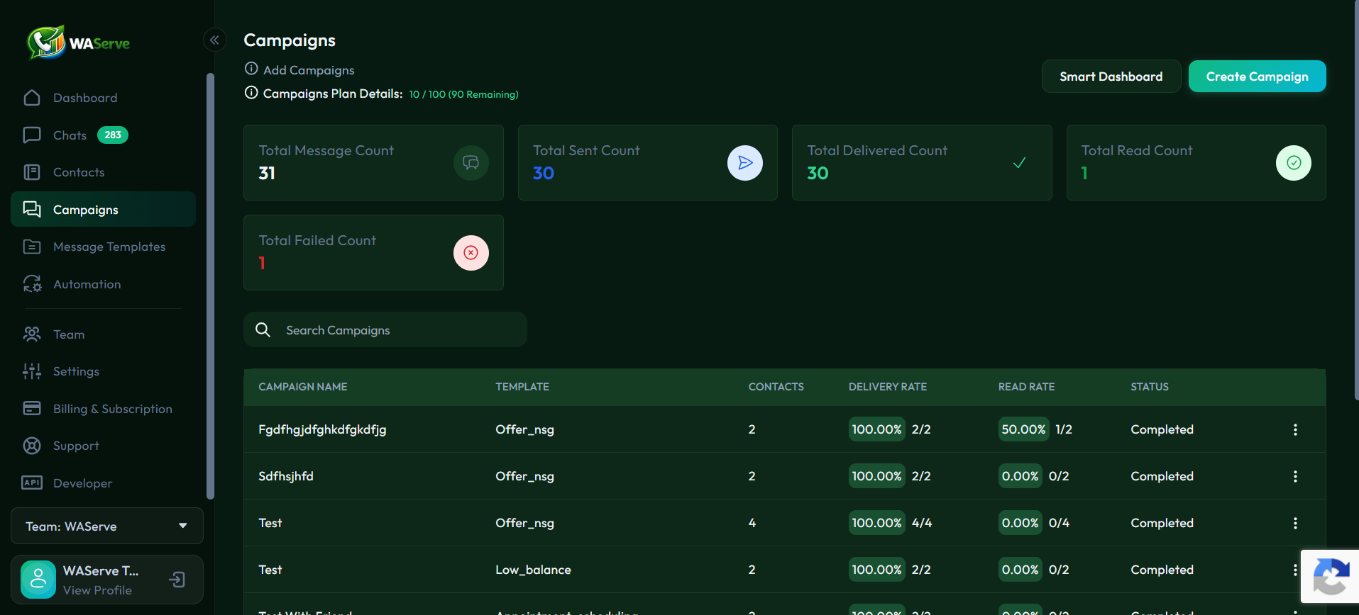Open the Developer API icon
The height and width of the screenshot is (615, 1359).
coord(32,483)
